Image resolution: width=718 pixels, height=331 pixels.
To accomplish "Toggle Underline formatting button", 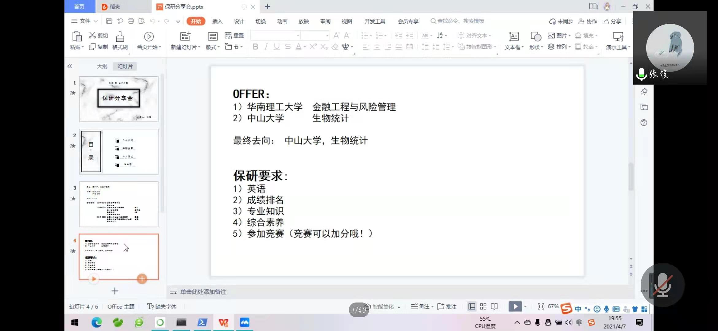I will point(277,47).
